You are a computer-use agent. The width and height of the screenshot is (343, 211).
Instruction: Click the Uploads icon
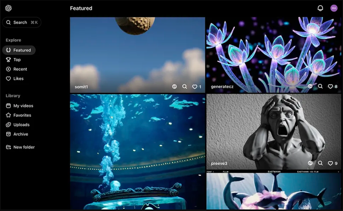[x=9, y=125]
